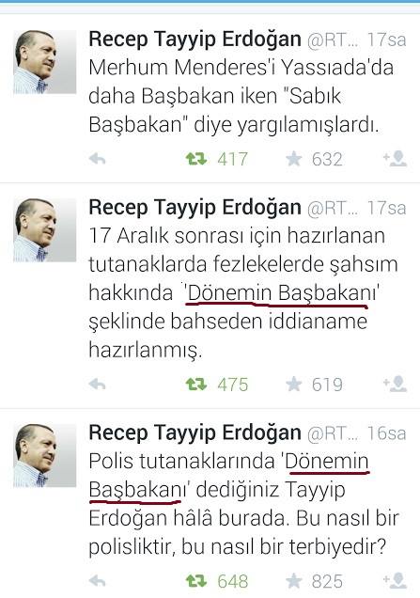Reply to the Merhum Menderes tweet

[97, 159]
